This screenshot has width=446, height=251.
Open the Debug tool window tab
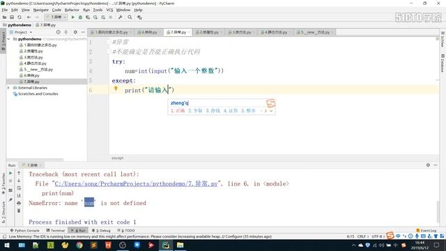(101, 231)
